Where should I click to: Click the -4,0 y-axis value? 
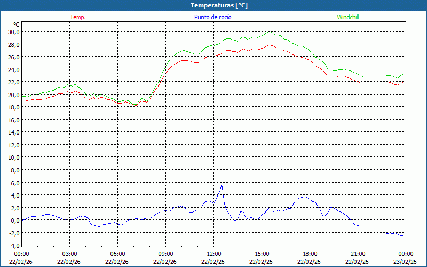(13, 245)
